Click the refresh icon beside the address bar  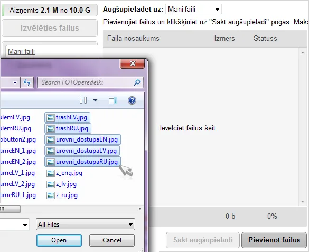pos(27,82)
